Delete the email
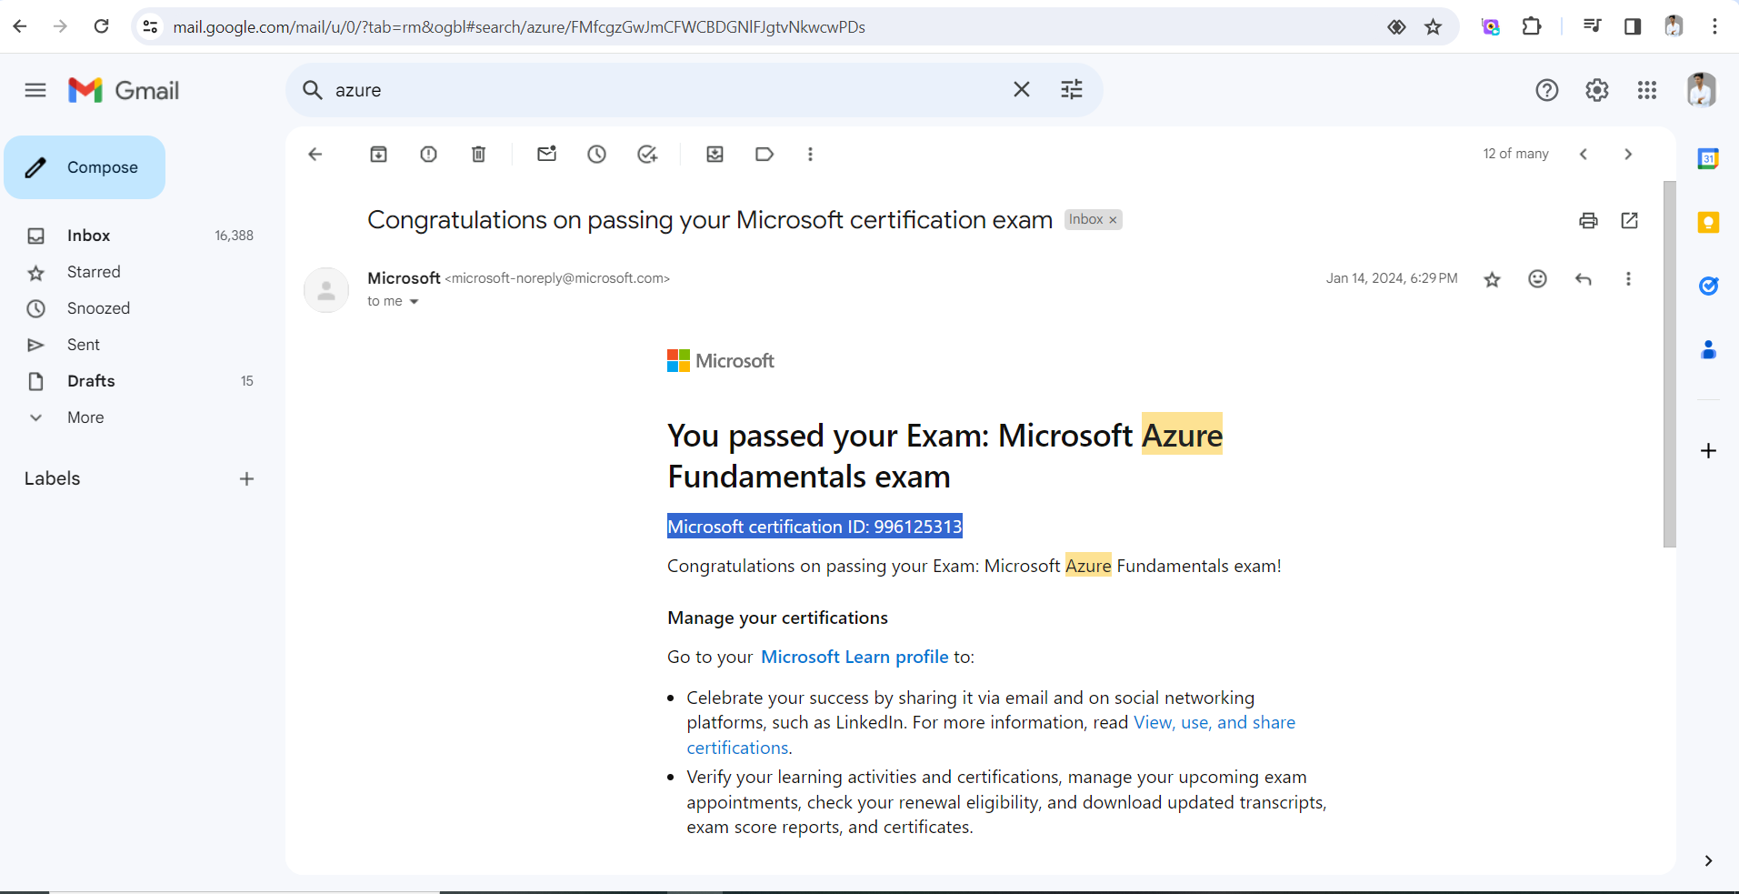Screen dimensions: 1739x894 point(477,154)
